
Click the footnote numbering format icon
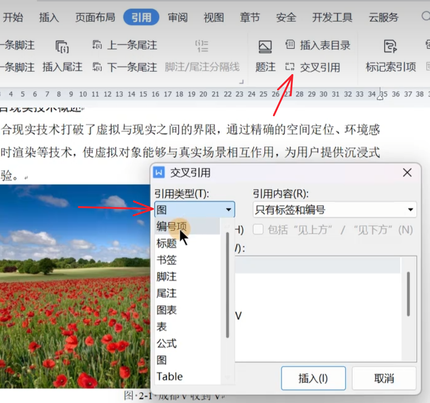coord(202,46)
